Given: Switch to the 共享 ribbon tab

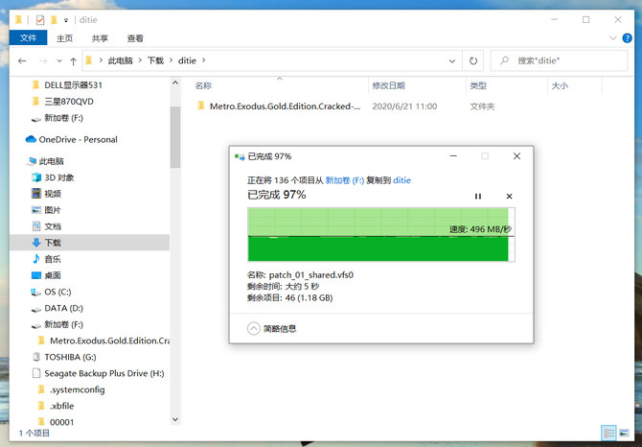Looking at the screenshot, I should point(100,38).
